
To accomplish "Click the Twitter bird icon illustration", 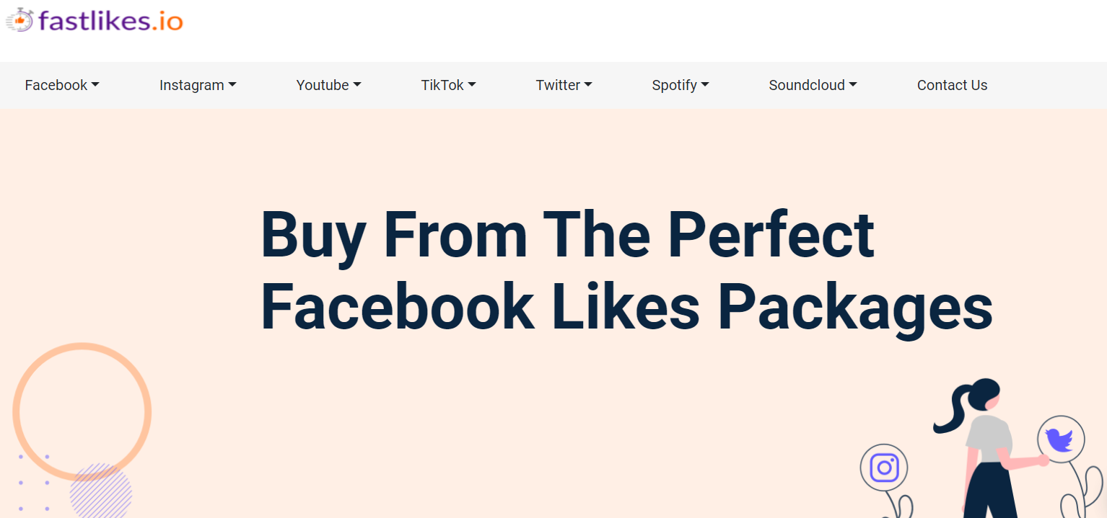I will [1060, 439].
